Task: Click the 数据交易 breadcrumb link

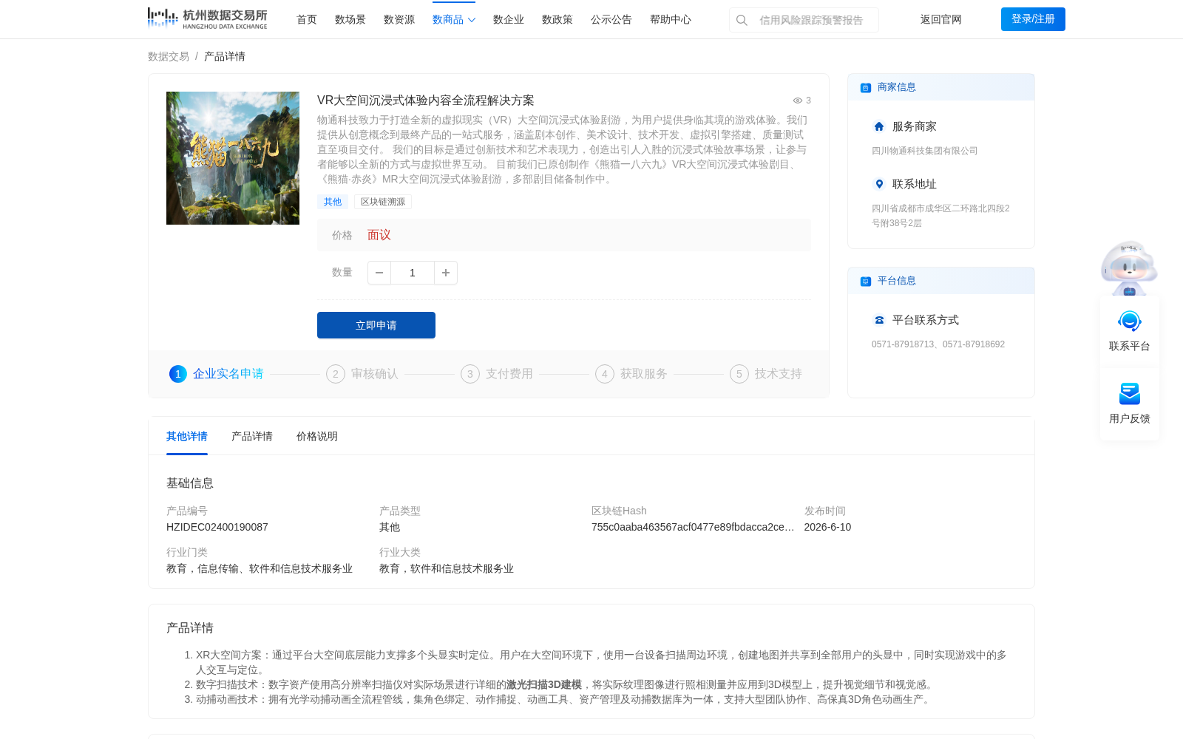Action: pyautogui.click(x=169, y=56)
